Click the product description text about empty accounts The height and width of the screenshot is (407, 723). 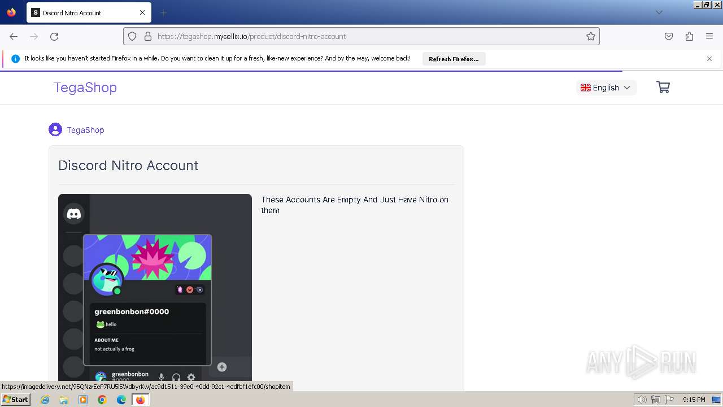(355, 205)
